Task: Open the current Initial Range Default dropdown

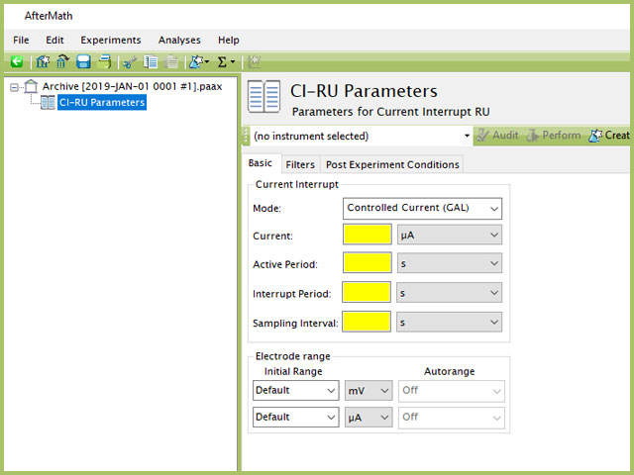Action: (295, 417)
